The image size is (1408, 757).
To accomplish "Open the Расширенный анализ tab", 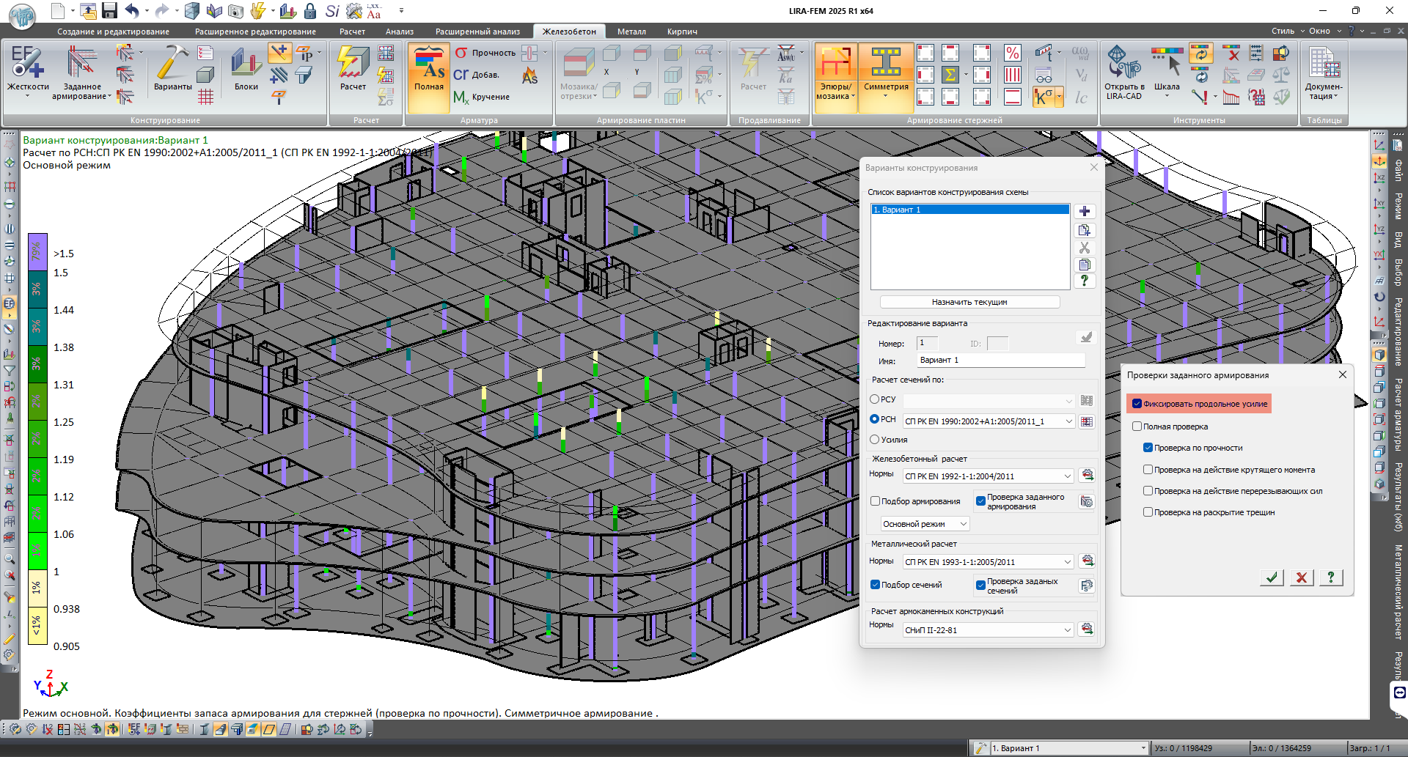I will (477, 32).
